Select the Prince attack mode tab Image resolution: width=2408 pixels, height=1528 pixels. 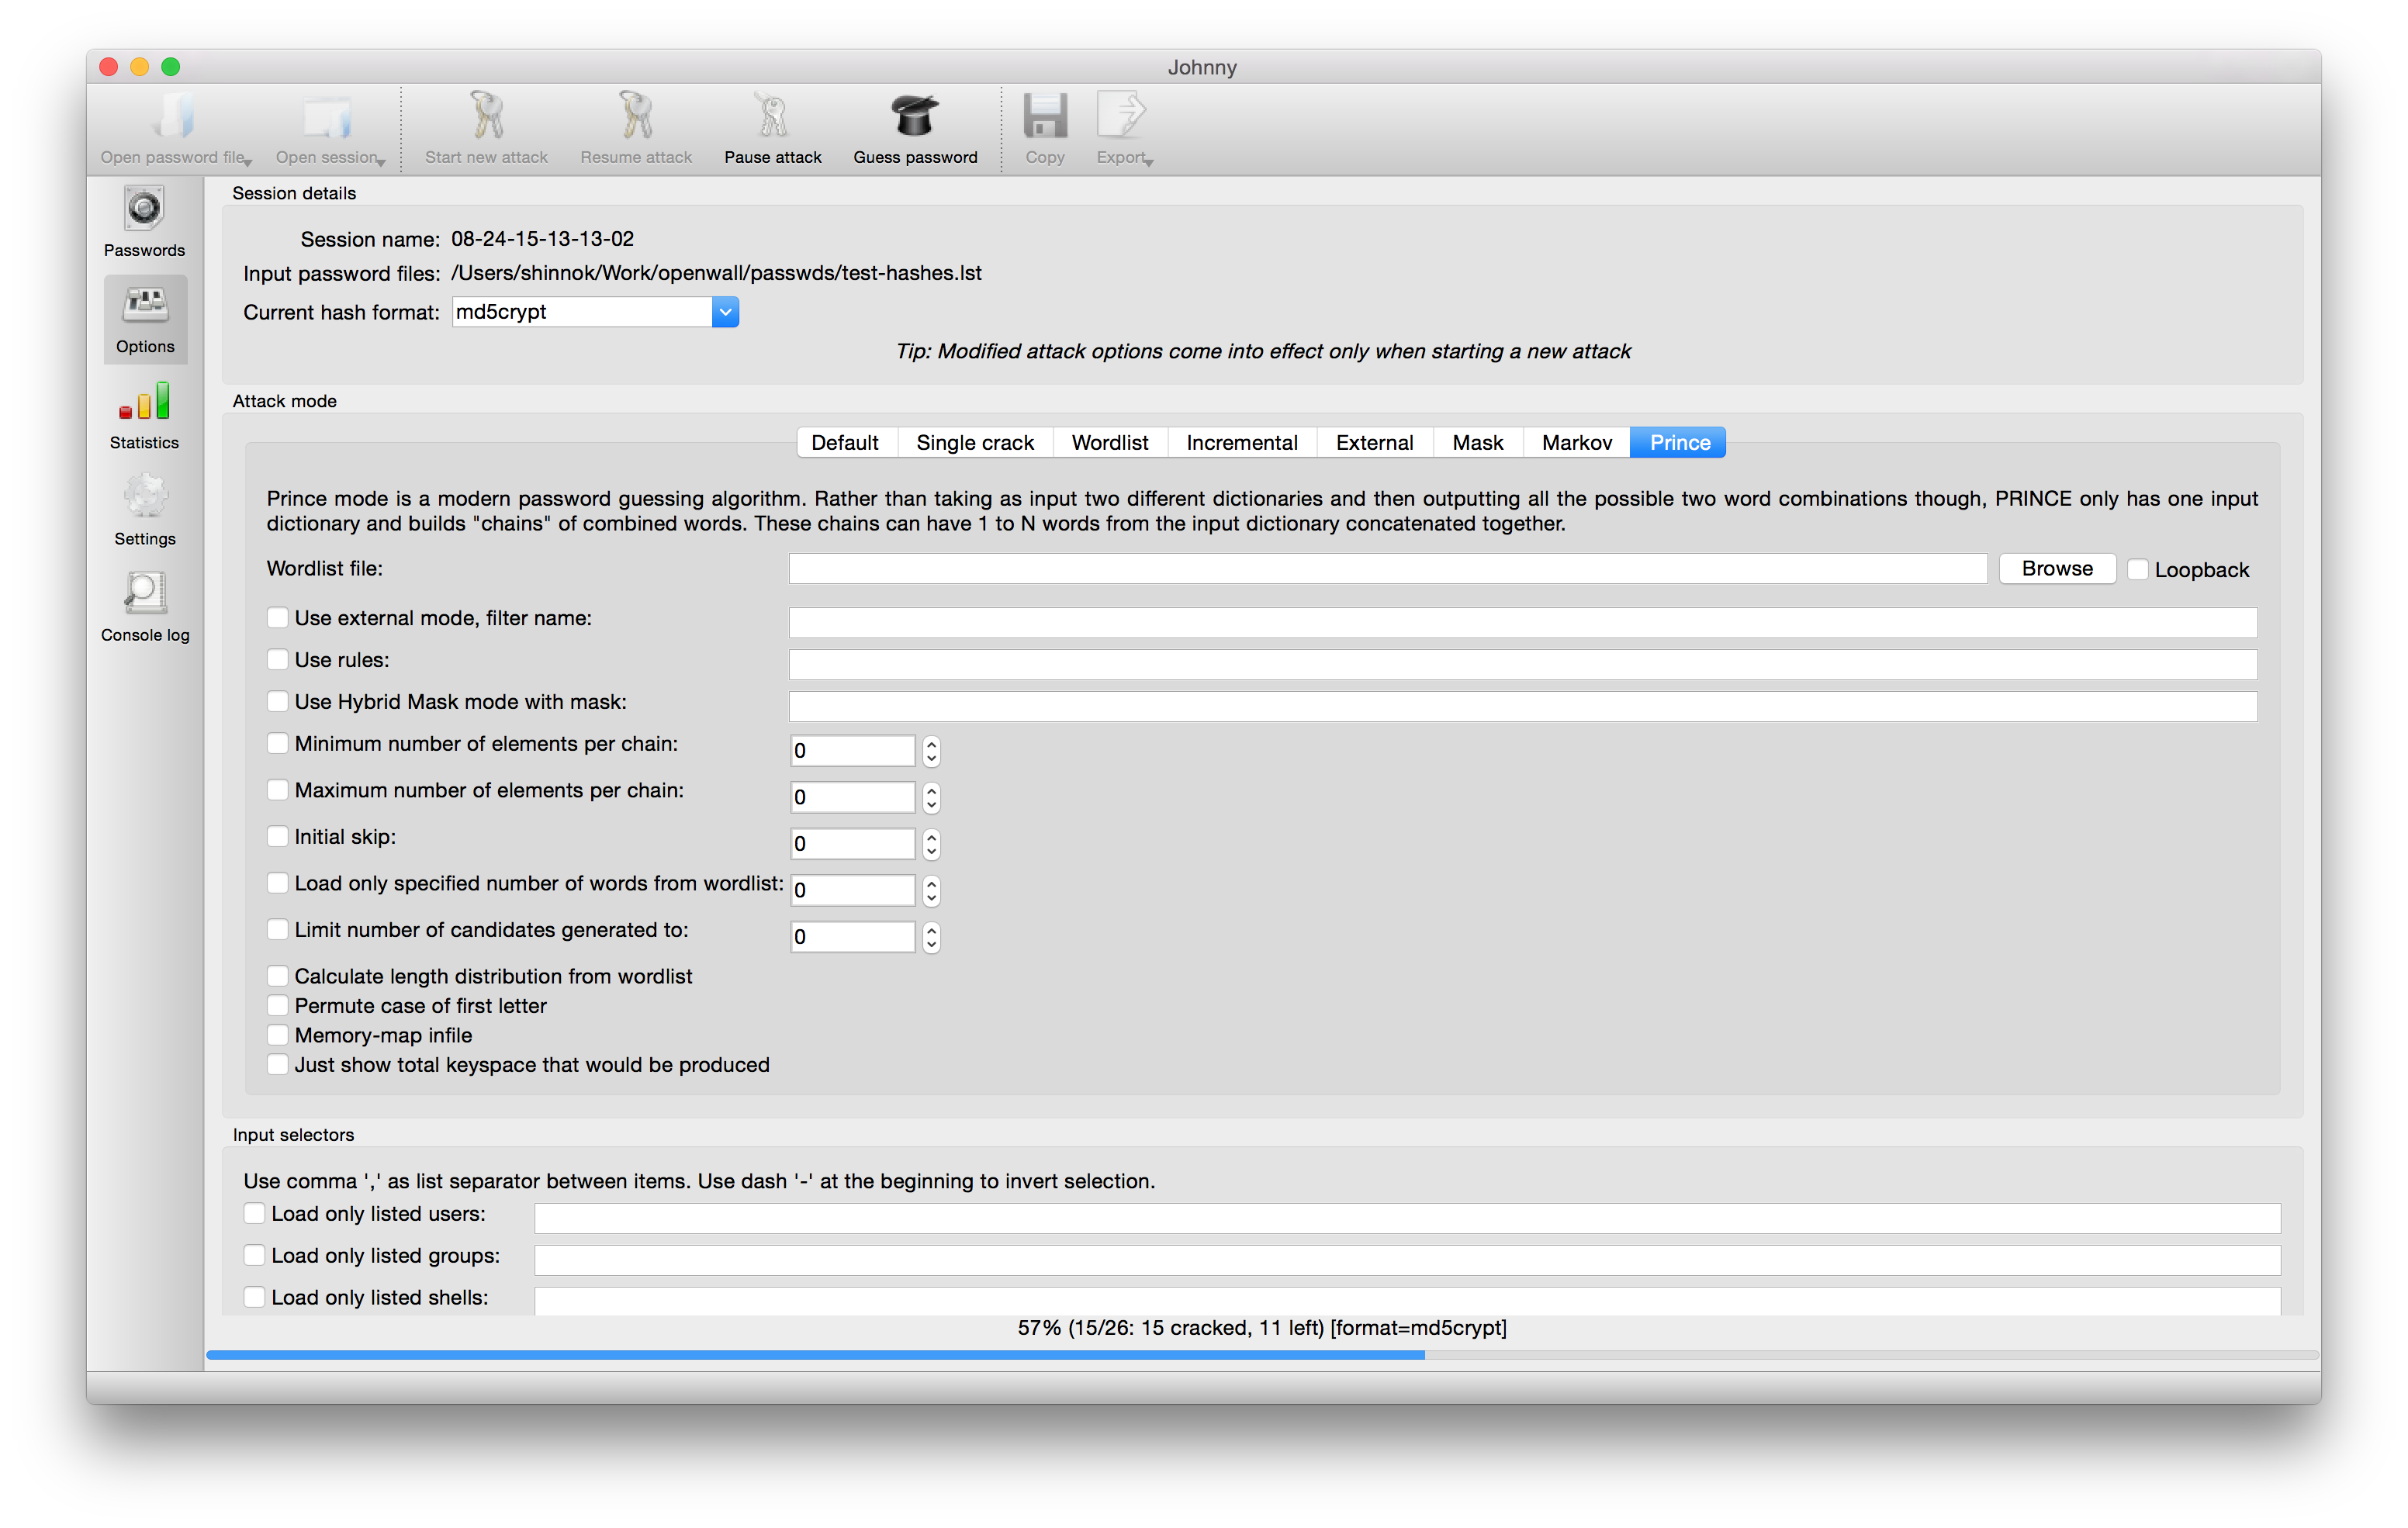coord(1678,442)
